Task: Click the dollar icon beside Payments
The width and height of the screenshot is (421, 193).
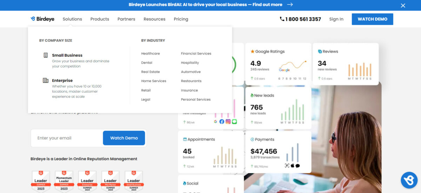Action: (x=252, y=139)
